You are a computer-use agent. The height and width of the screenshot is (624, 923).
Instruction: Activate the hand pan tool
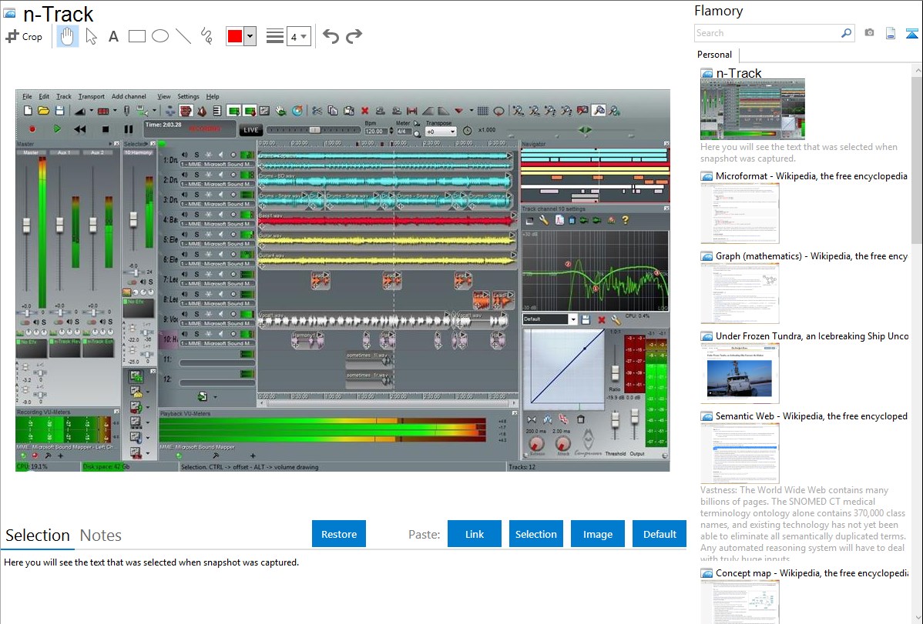(x=68, y=36)
